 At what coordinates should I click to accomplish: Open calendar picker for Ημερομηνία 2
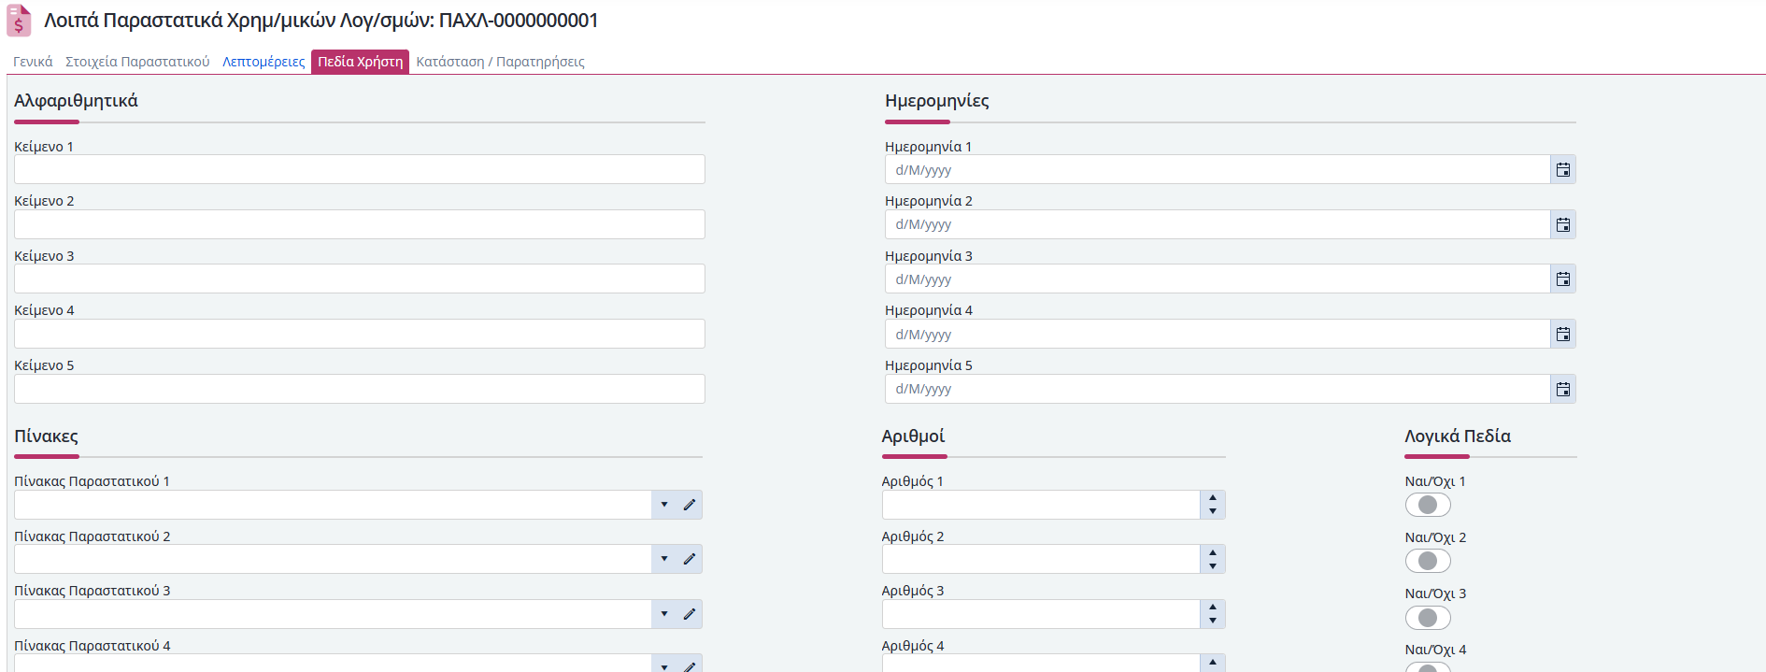click(1563, 224)
